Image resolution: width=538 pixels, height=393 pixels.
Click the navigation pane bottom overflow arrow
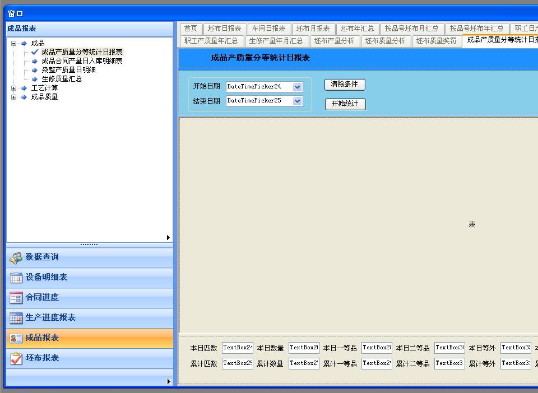tap(169, 381)
